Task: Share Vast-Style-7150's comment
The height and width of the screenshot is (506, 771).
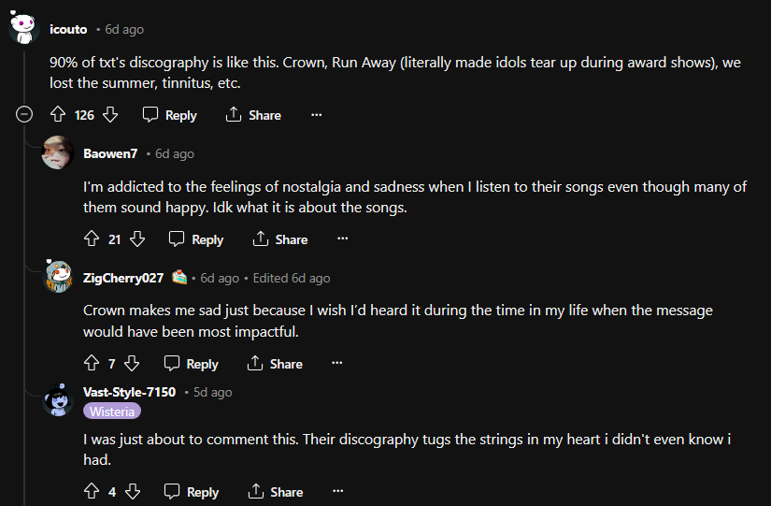Action: 275,491
